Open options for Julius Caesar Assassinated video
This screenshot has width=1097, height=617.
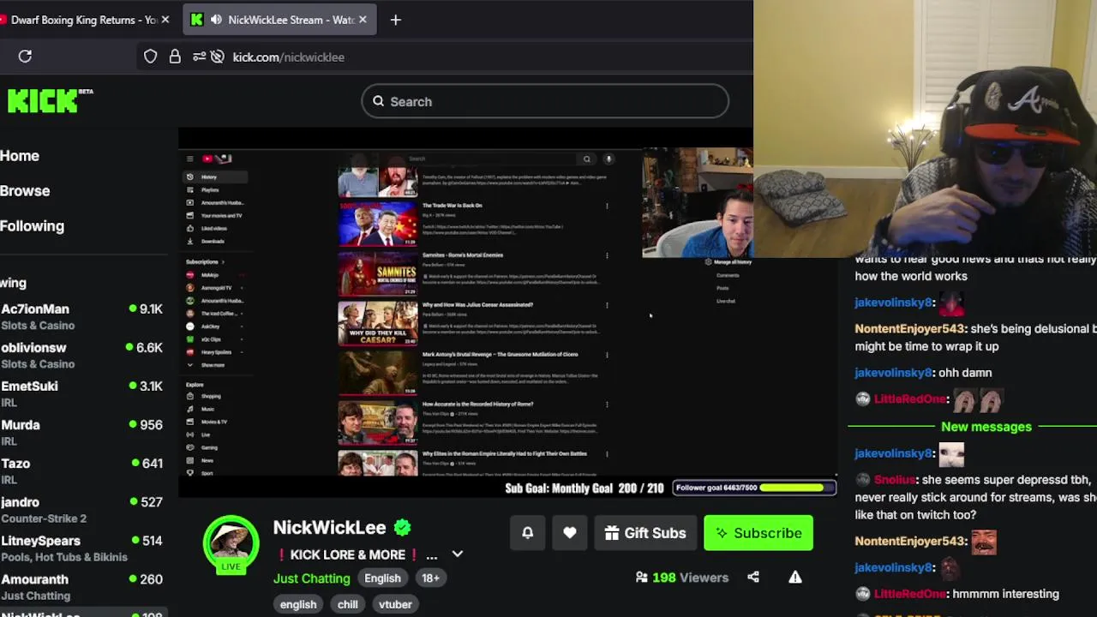pyautogui.click(x=607, y=305)
